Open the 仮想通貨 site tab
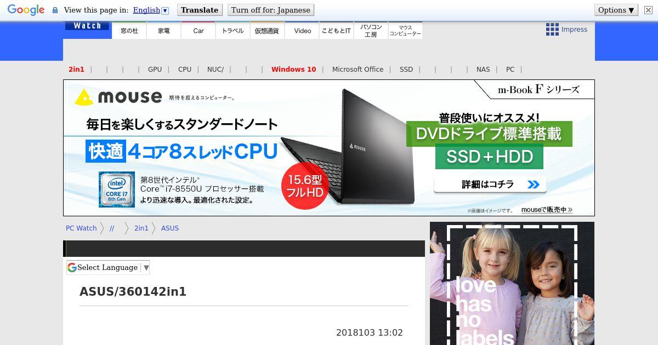The width and height of the screenshot is (658, 345). (x=268, y=31)
